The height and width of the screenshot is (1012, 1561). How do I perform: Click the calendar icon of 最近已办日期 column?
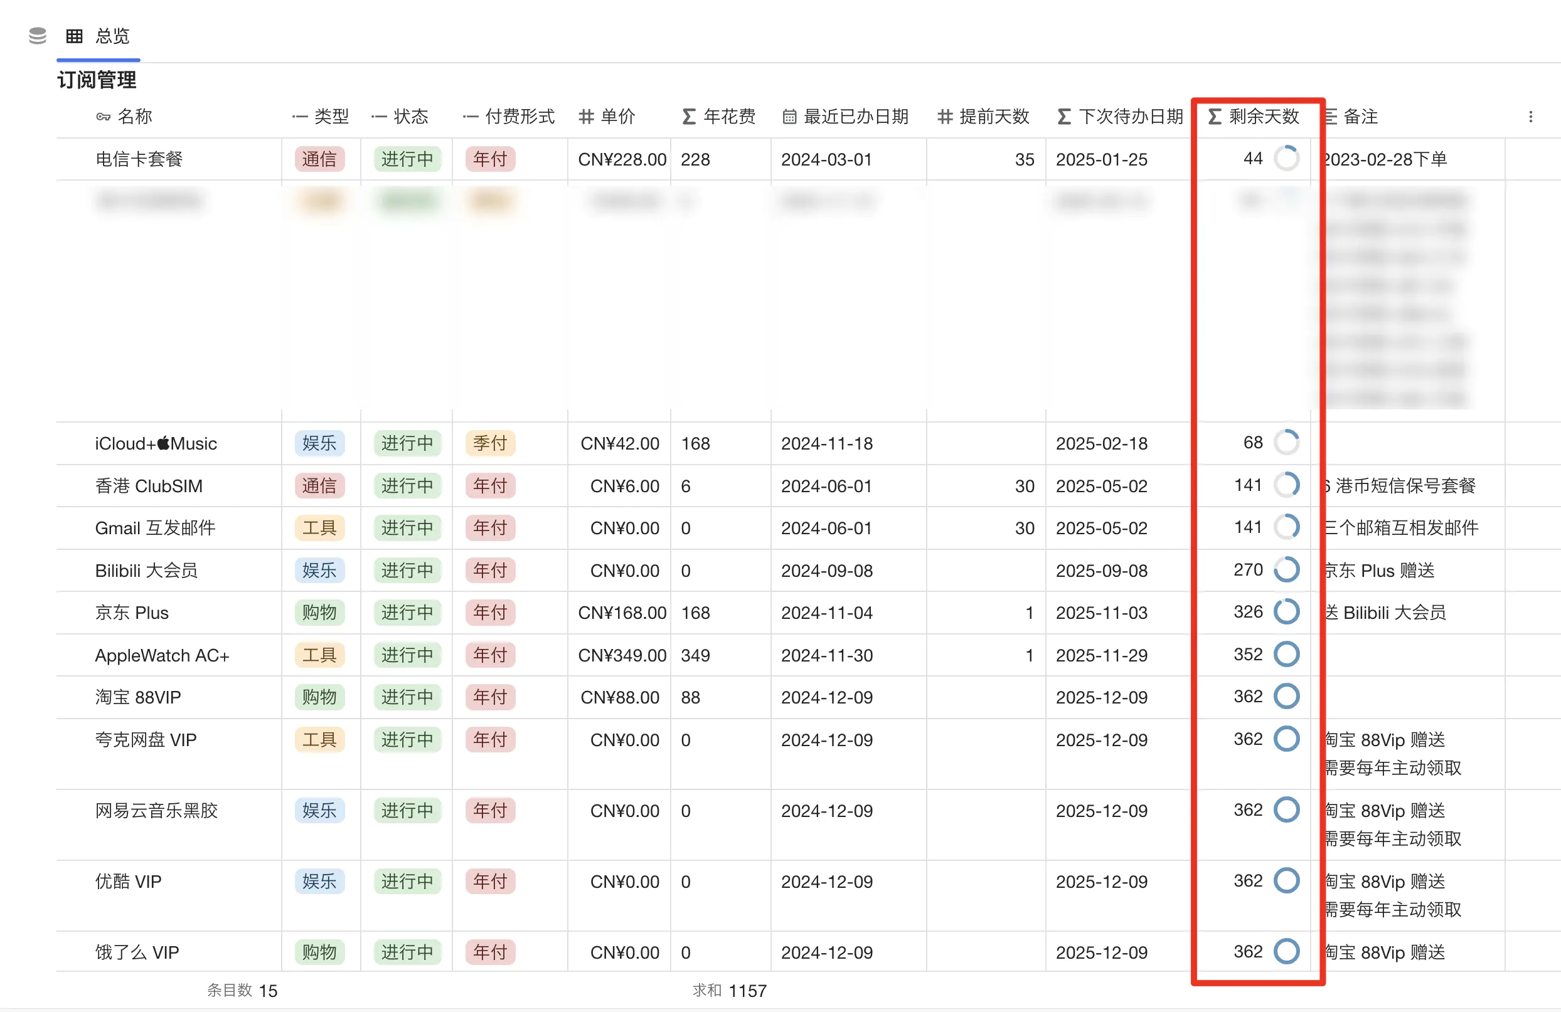coord(789,117)
